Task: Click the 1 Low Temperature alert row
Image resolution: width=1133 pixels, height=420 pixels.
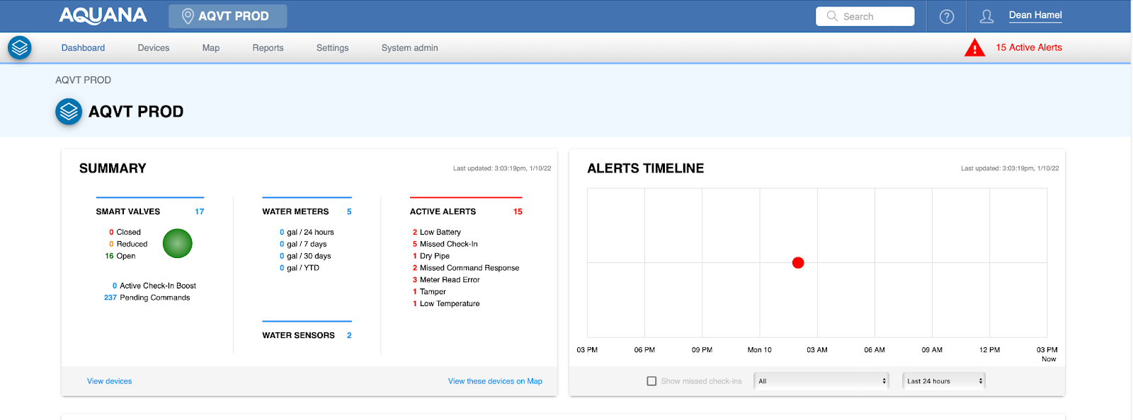Action: (x=446, y=303)
